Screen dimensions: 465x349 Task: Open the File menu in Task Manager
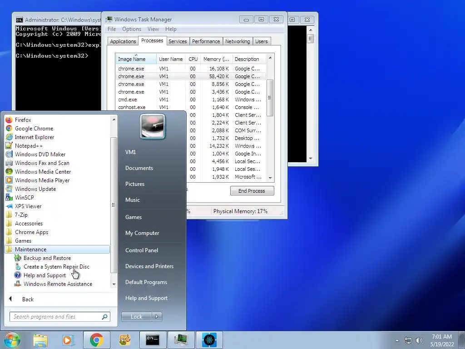point(112,29)
